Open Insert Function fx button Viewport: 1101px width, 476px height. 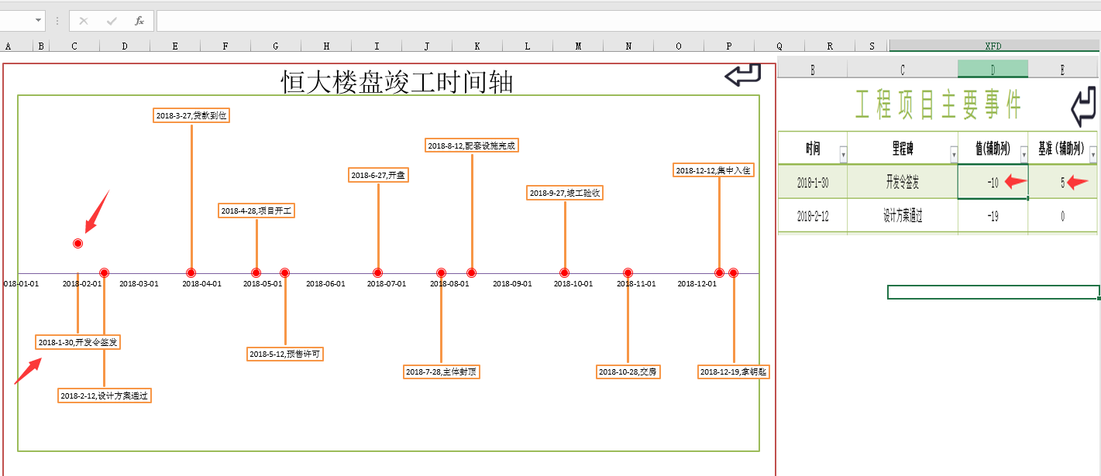(139, 21)
